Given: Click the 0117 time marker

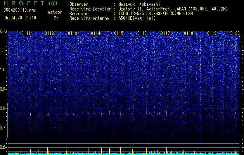Looking at the screenshot, I should tap(165, 33).
